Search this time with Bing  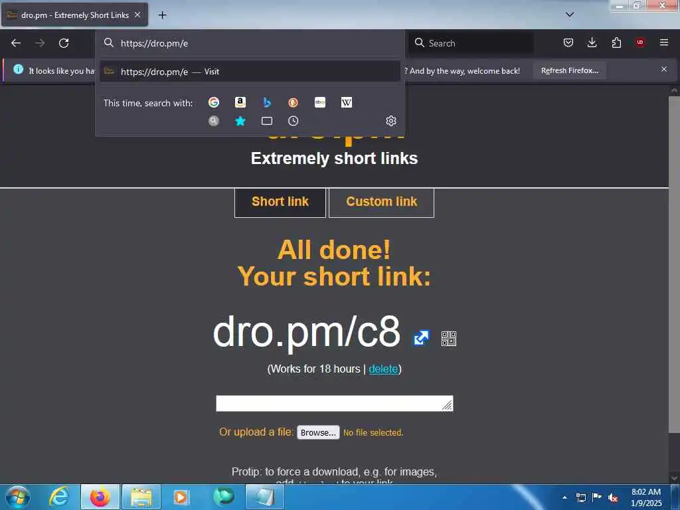(x=267, y=102)
